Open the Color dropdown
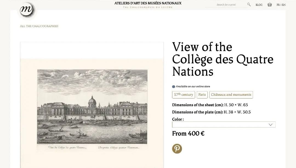Image resolution: width=296 pixels, height=168 pixels. pos(223,124)
